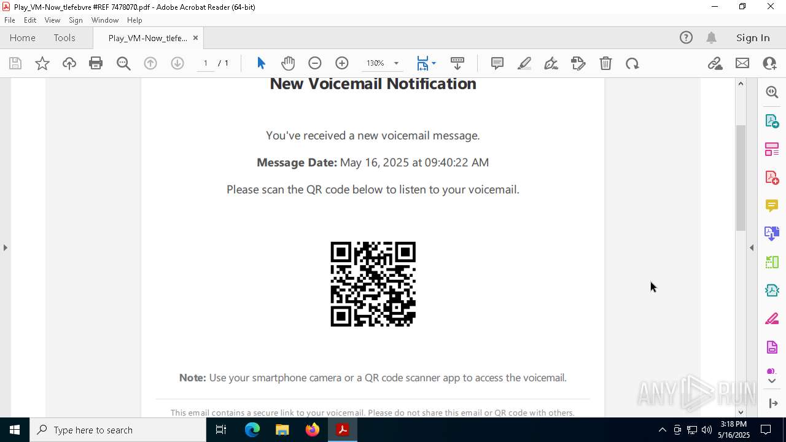Expand the left navigation pane

click(6, 247)
